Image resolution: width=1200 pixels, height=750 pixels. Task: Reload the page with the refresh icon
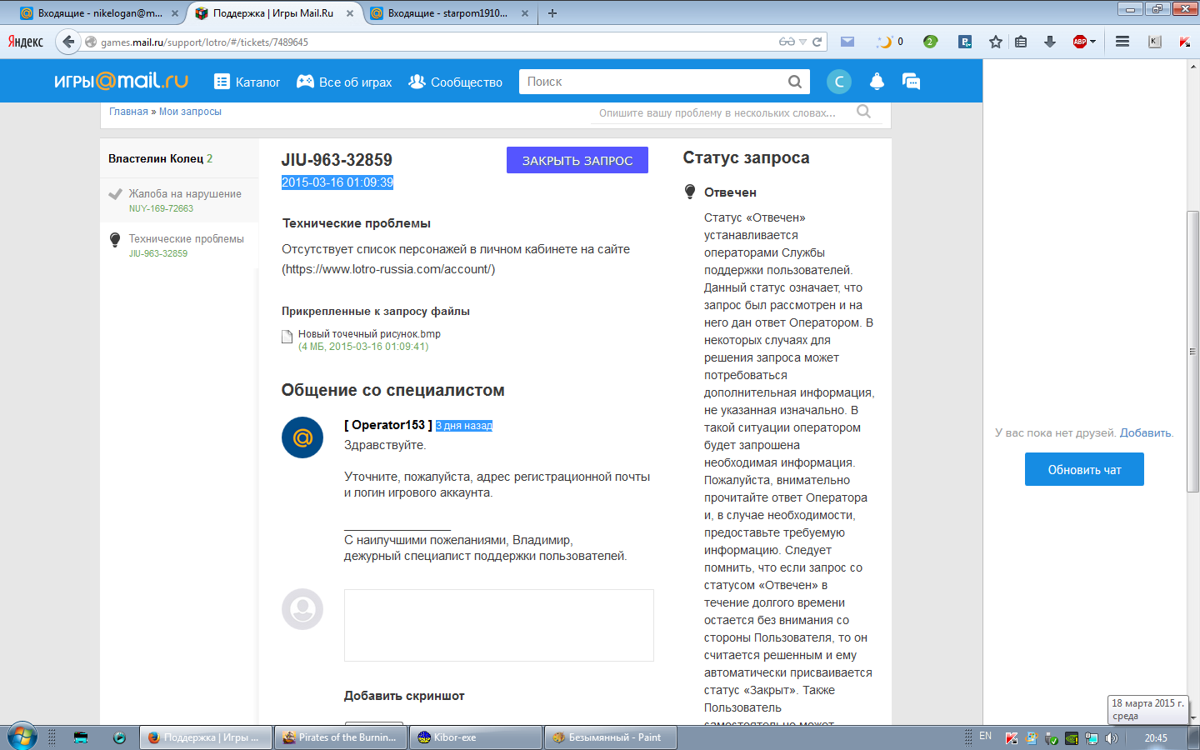817,42
